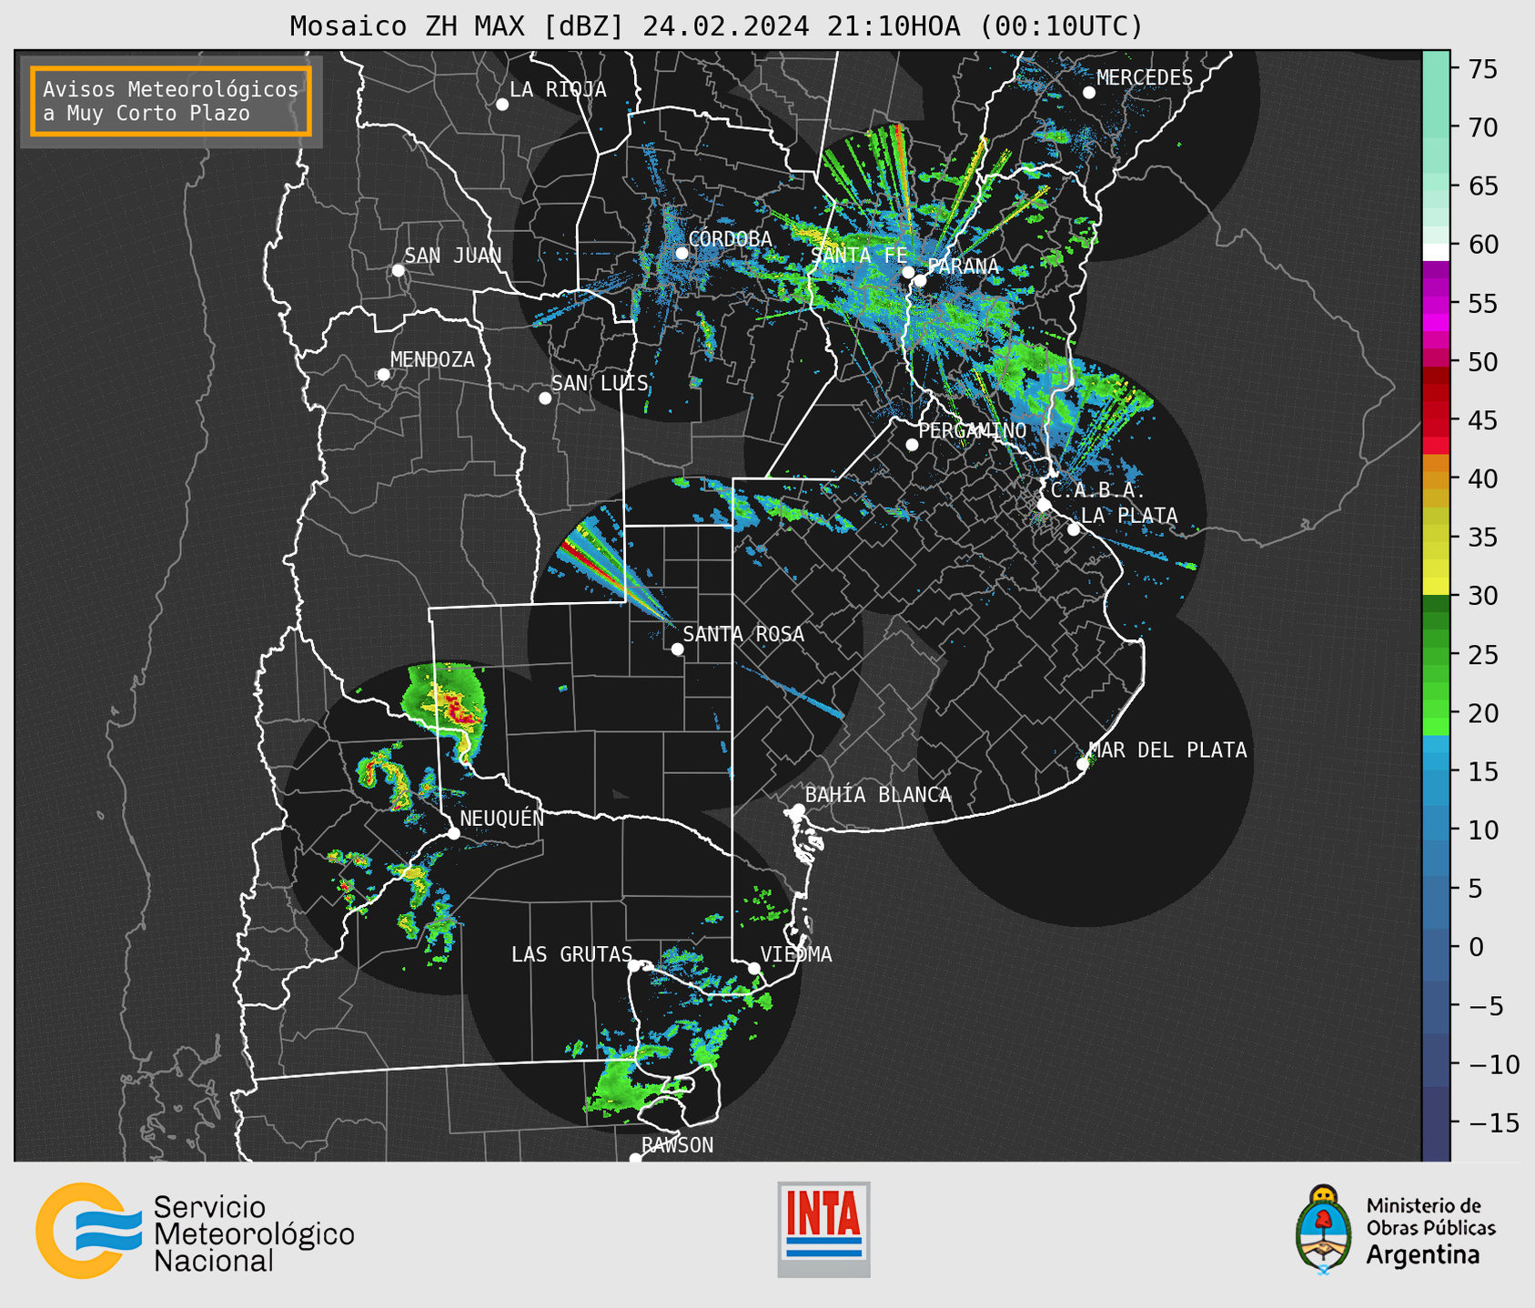
Task: Click the PARANÁ city marker dot
Action: [x=920, y=280]
